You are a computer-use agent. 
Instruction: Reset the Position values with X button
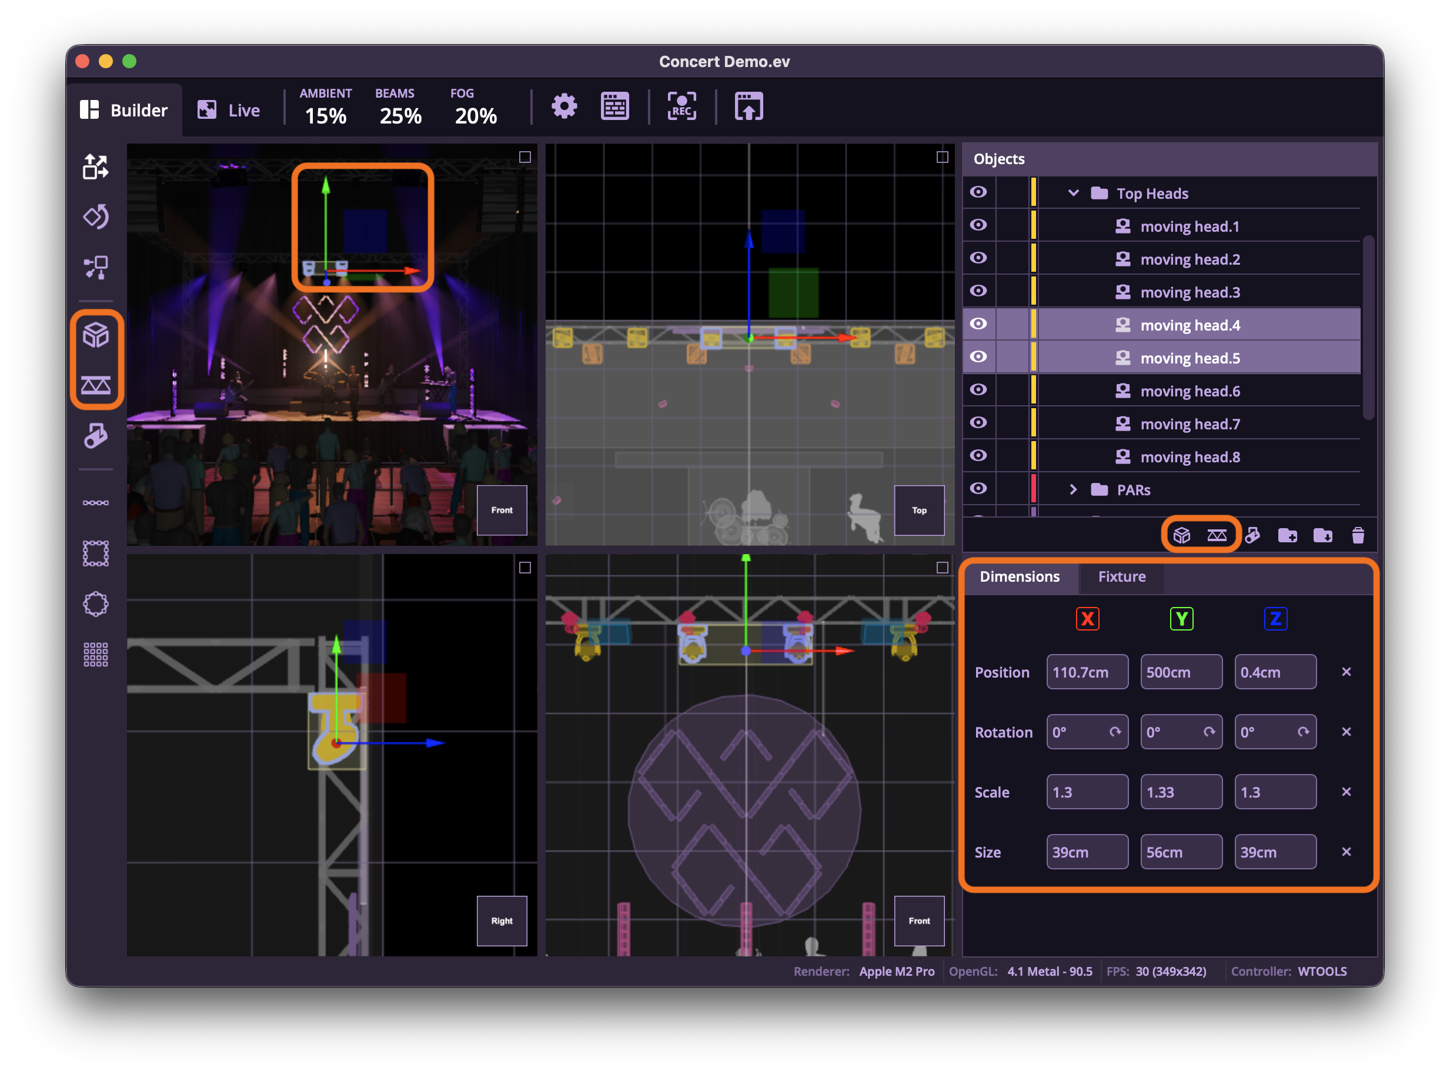[x=1346, y=672]
